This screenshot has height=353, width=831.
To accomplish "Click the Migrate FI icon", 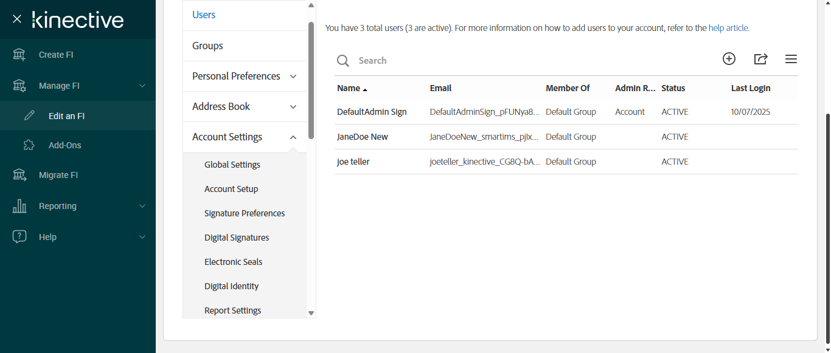I will click(x=19, y=175).
